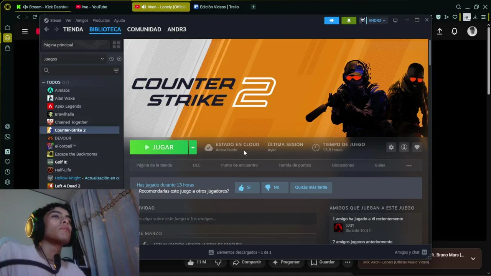Recommend game with Sí thumbs up

pos(247,187)
